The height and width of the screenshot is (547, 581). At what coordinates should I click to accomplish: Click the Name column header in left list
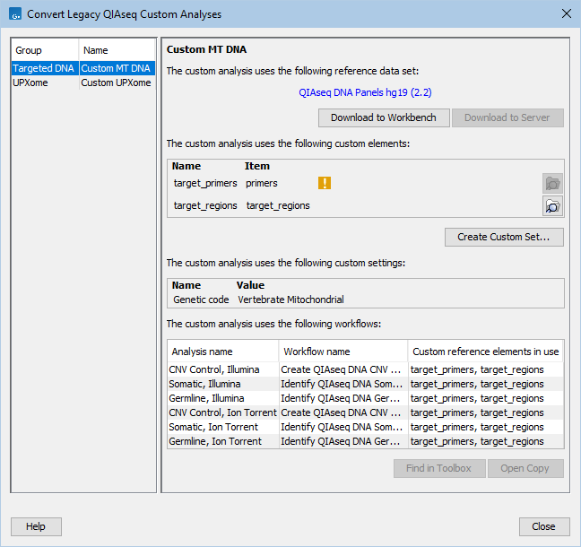pyautogui.click(x=117, y=50)
